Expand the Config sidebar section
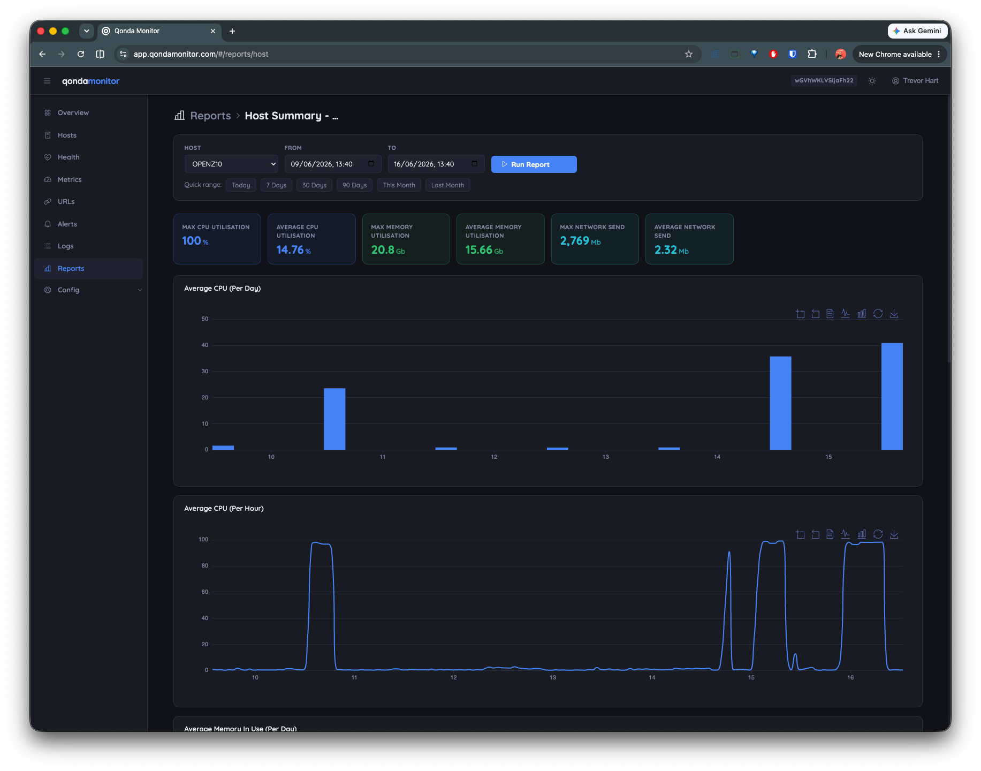The image size is (981, 771). [89, 290]
